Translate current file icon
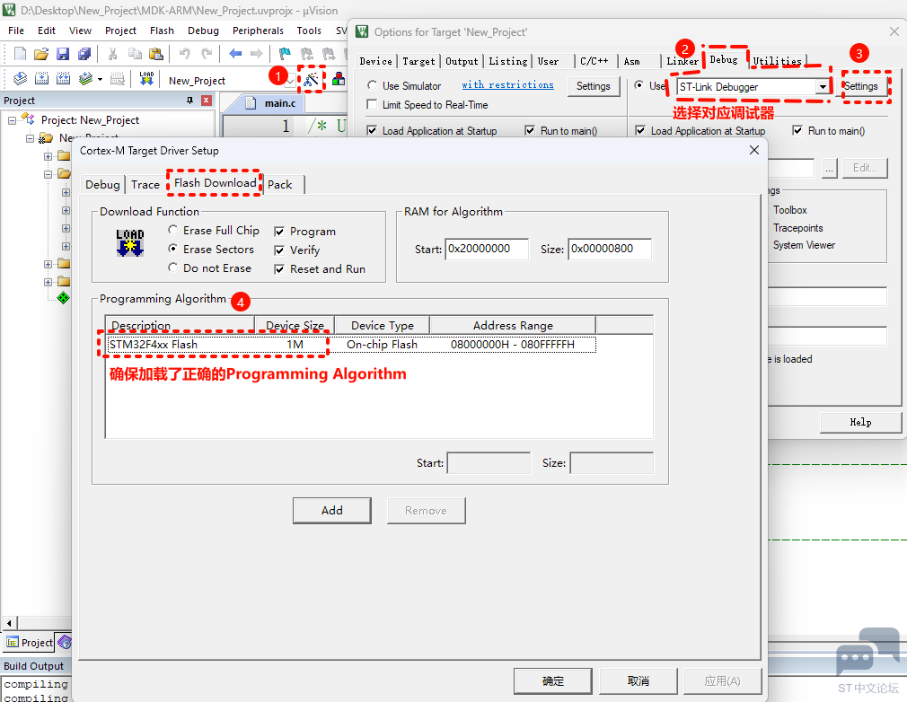Viewport: 907px width, 702px height. point(20,79)
